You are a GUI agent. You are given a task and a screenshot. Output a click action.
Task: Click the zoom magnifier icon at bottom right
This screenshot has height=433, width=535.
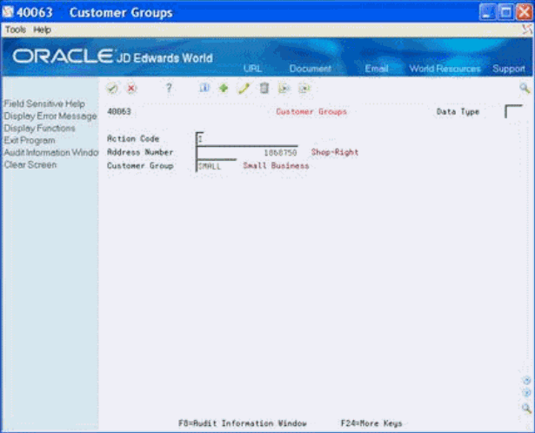pos(526,408)
